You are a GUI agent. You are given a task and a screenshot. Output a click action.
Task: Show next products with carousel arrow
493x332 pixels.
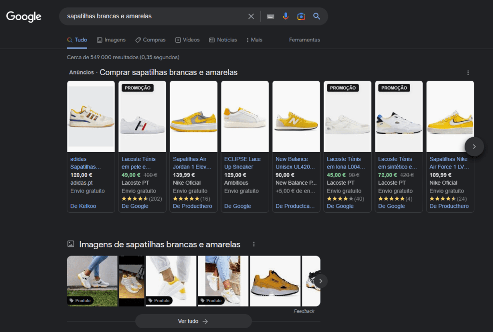pyautogui.click(x=474, y=146)
